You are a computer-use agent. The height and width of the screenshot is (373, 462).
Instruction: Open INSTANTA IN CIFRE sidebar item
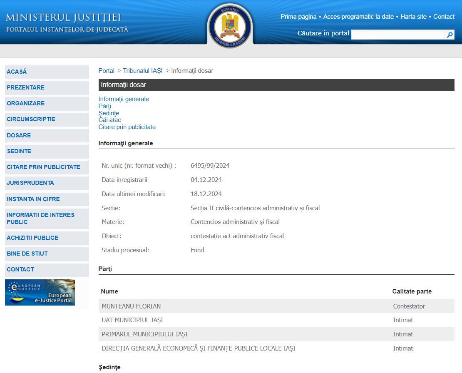pos(47,199)
